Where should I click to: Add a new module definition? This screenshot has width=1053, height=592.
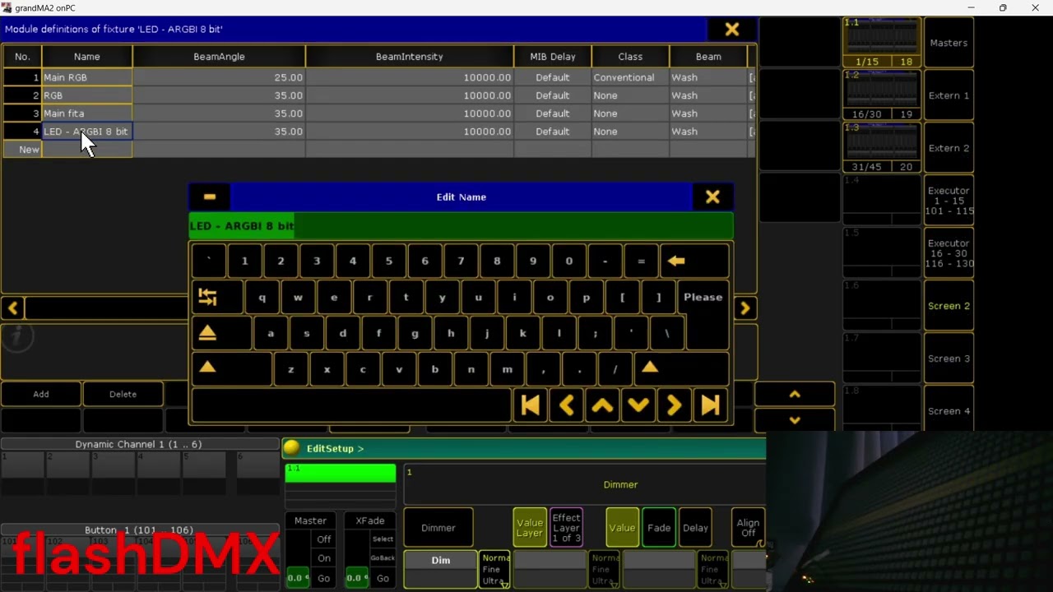41,394
